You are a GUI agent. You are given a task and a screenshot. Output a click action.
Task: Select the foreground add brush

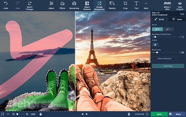157,29
